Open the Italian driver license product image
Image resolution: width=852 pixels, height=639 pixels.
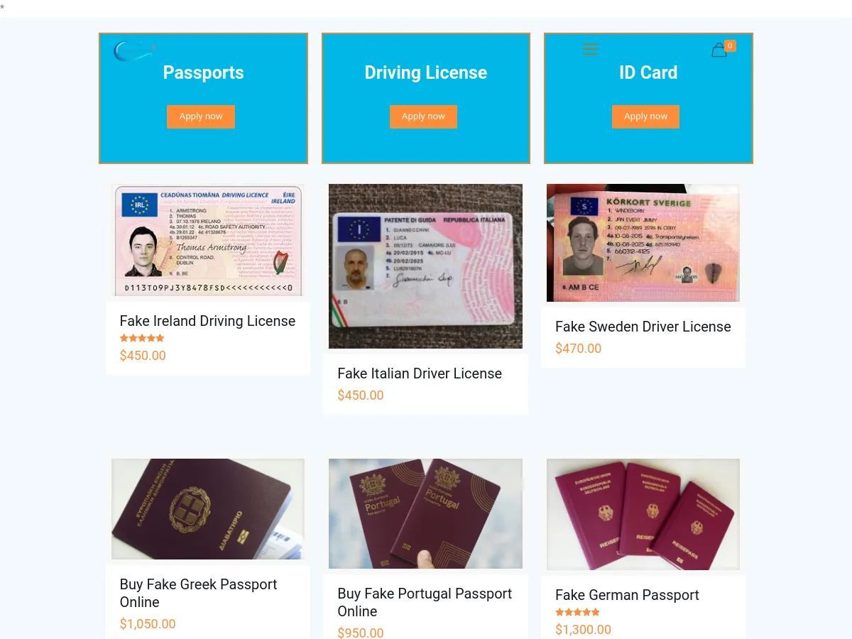[x=425, y=266]
